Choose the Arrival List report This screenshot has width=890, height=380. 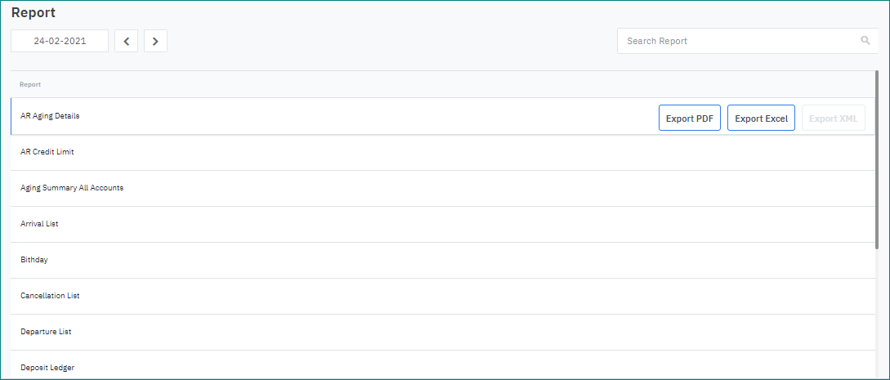tap(39, 224)
